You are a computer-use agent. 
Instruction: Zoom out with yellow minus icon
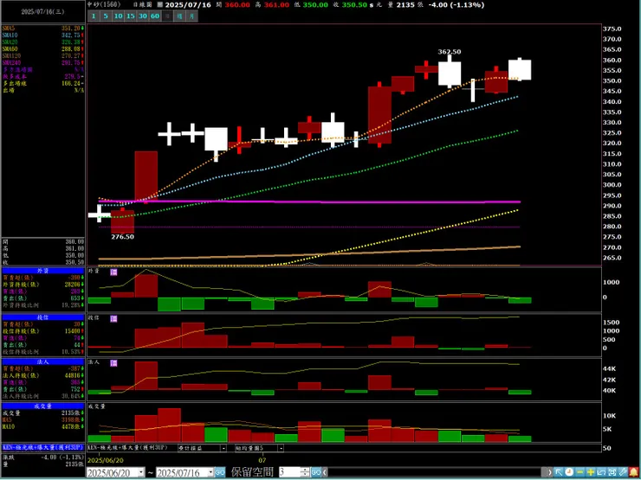(x=579, y=472)
